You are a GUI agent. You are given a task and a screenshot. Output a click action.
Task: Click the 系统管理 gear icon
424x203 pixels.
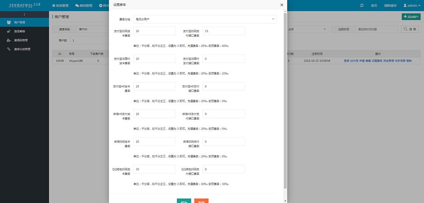click(54, 6)
